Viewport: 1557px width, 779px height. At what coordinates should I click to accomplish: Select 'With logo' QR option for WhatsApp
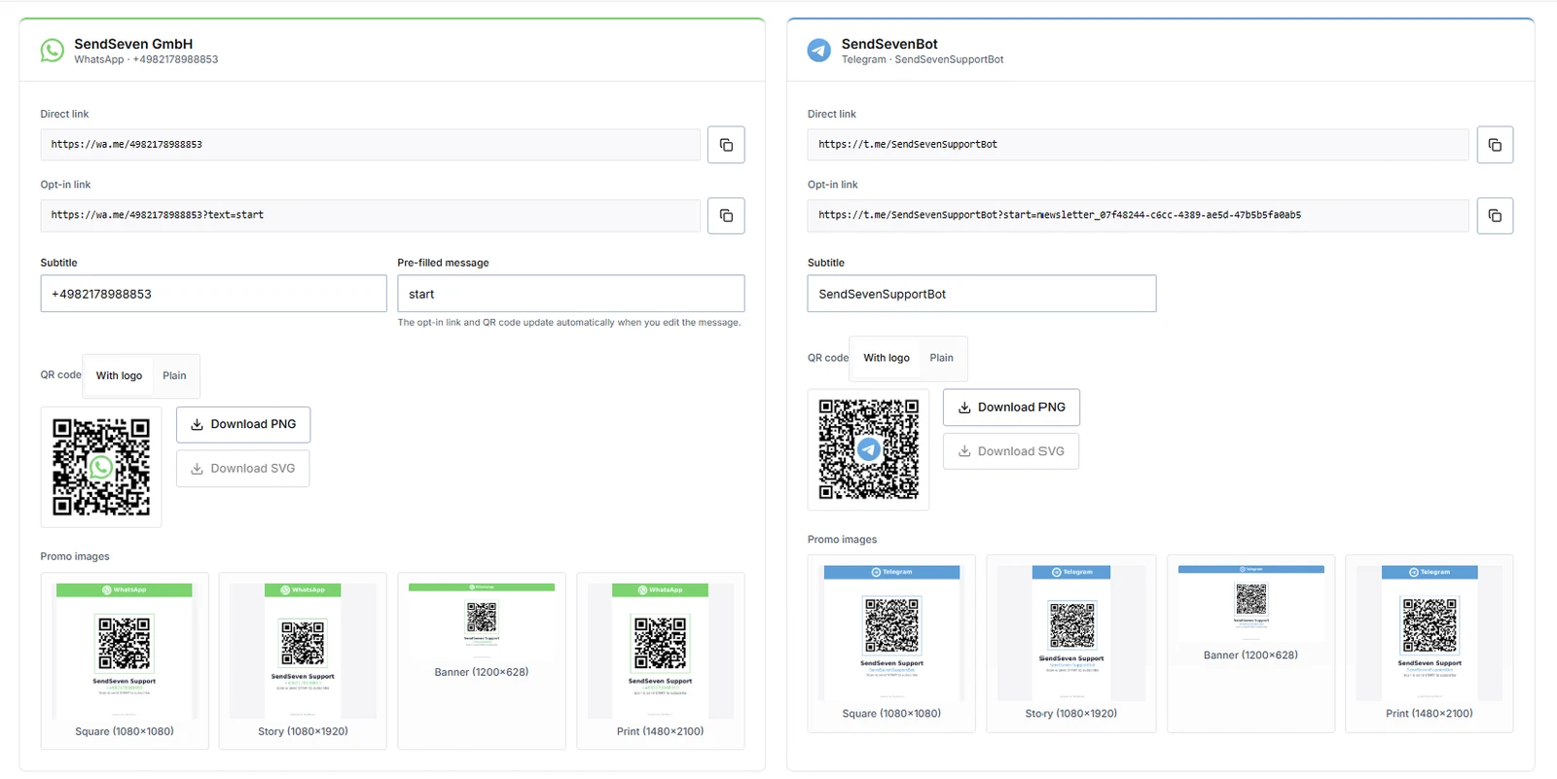point(119,376)
